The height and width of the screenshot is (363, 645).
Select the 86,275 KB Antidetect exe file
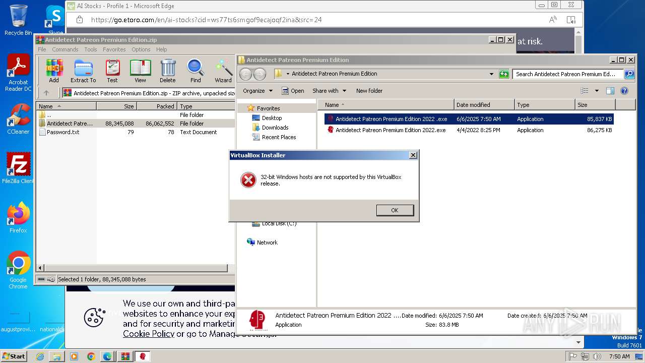[x=469, y=130]
